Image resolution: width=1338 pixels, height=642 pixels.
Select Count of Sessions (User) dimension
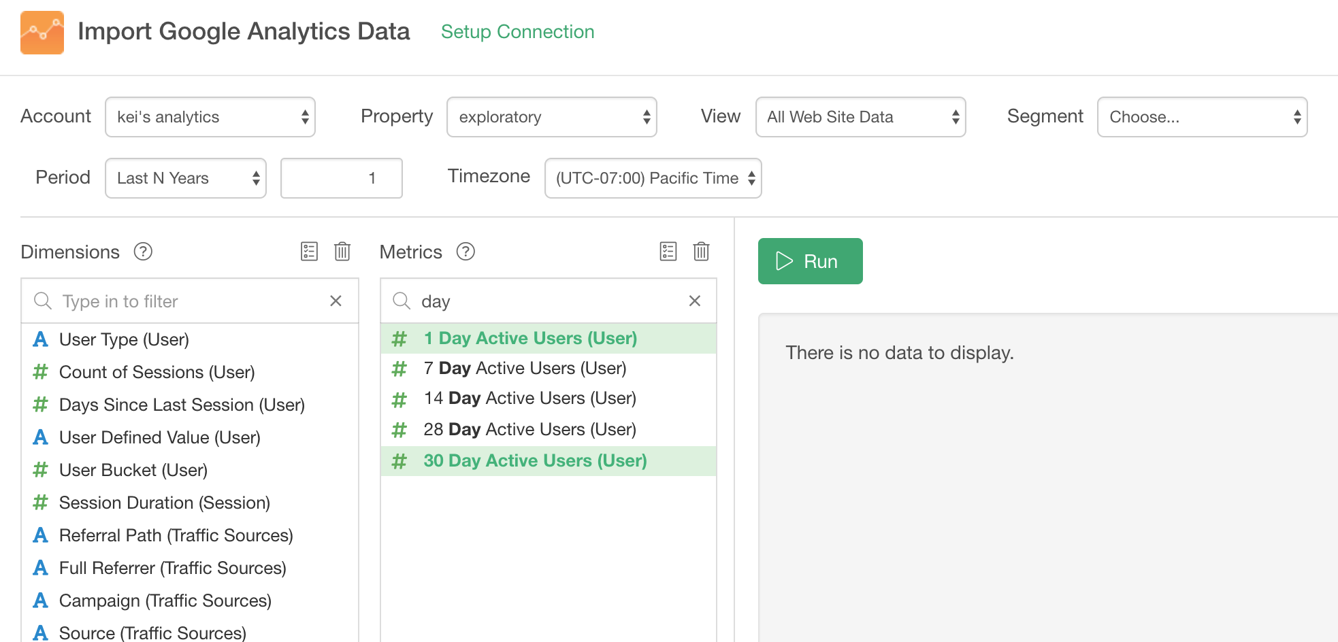(190, 372)
